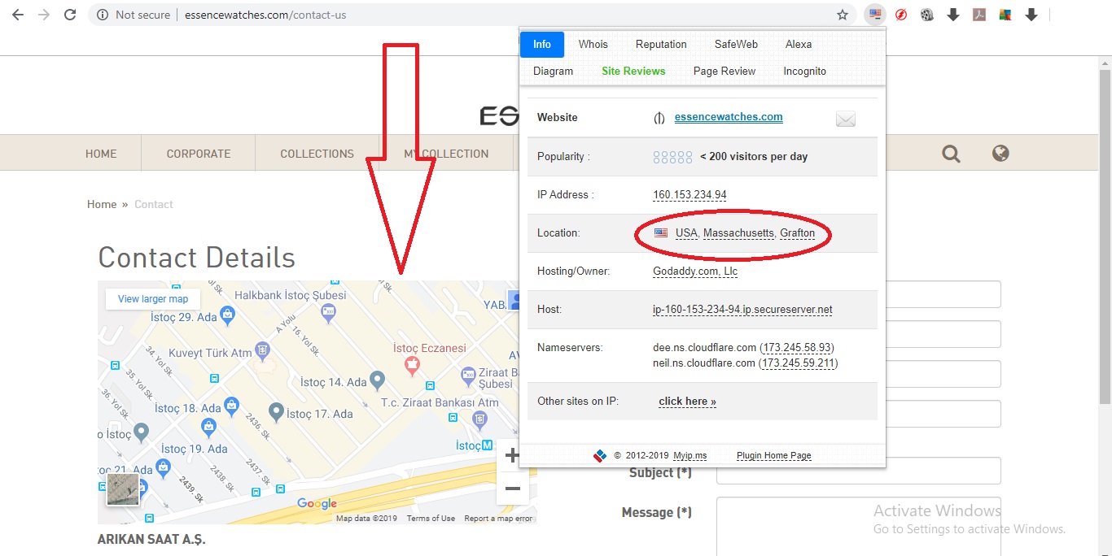Open the Plugin Home Page link

point(773,455)
